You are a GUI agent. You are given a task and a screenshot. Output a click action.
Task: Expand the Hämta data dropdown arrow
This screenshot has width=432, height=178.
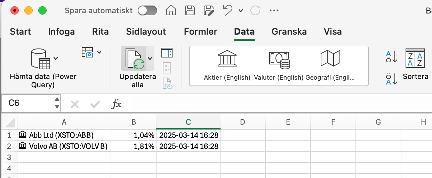(56, 58)
